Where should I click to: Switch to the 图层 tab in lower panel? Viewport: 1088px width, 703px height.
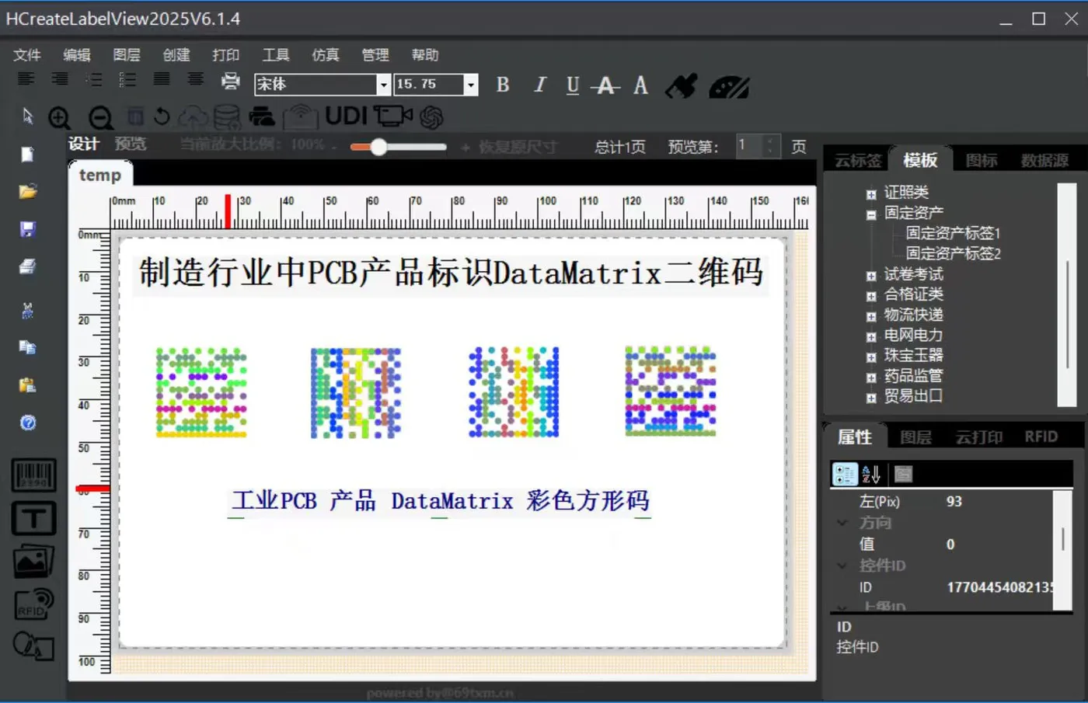(915, 437)
